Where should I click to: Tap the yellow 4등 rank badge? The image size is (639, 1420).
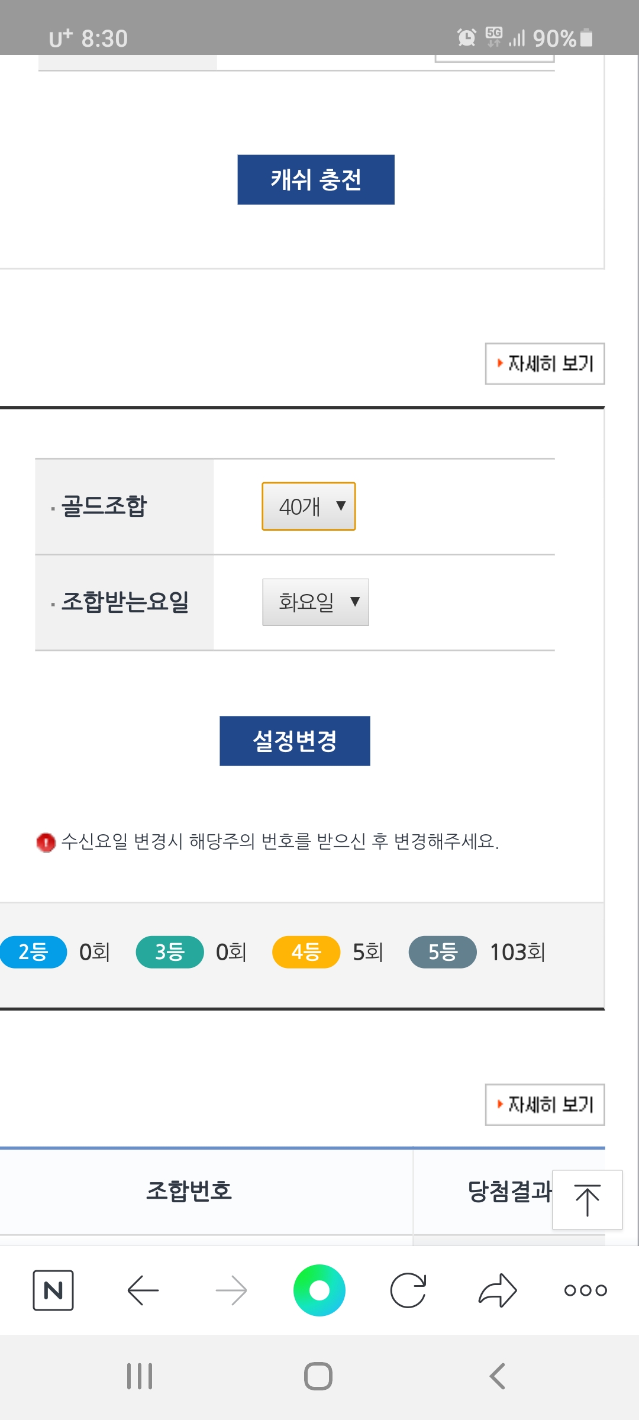coord(306,952)
